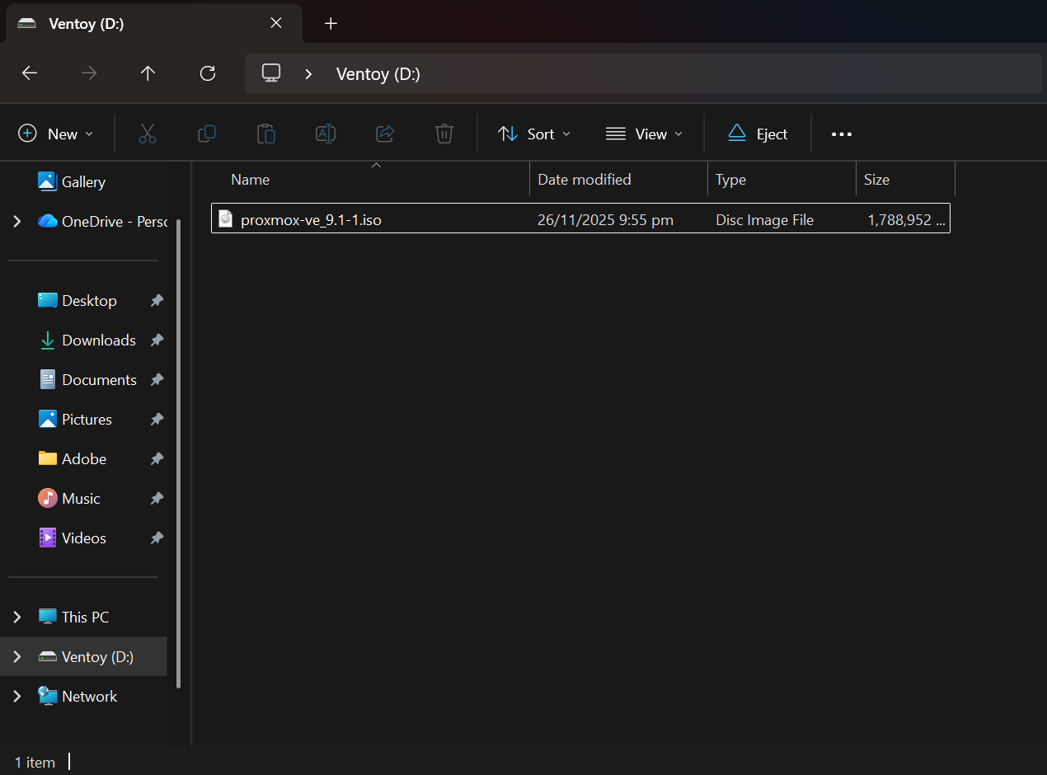Select the proxmox-ve_9.1-1.iso file
The image size is (1047, 775).
pyautogui.click(x=311, y=219)
